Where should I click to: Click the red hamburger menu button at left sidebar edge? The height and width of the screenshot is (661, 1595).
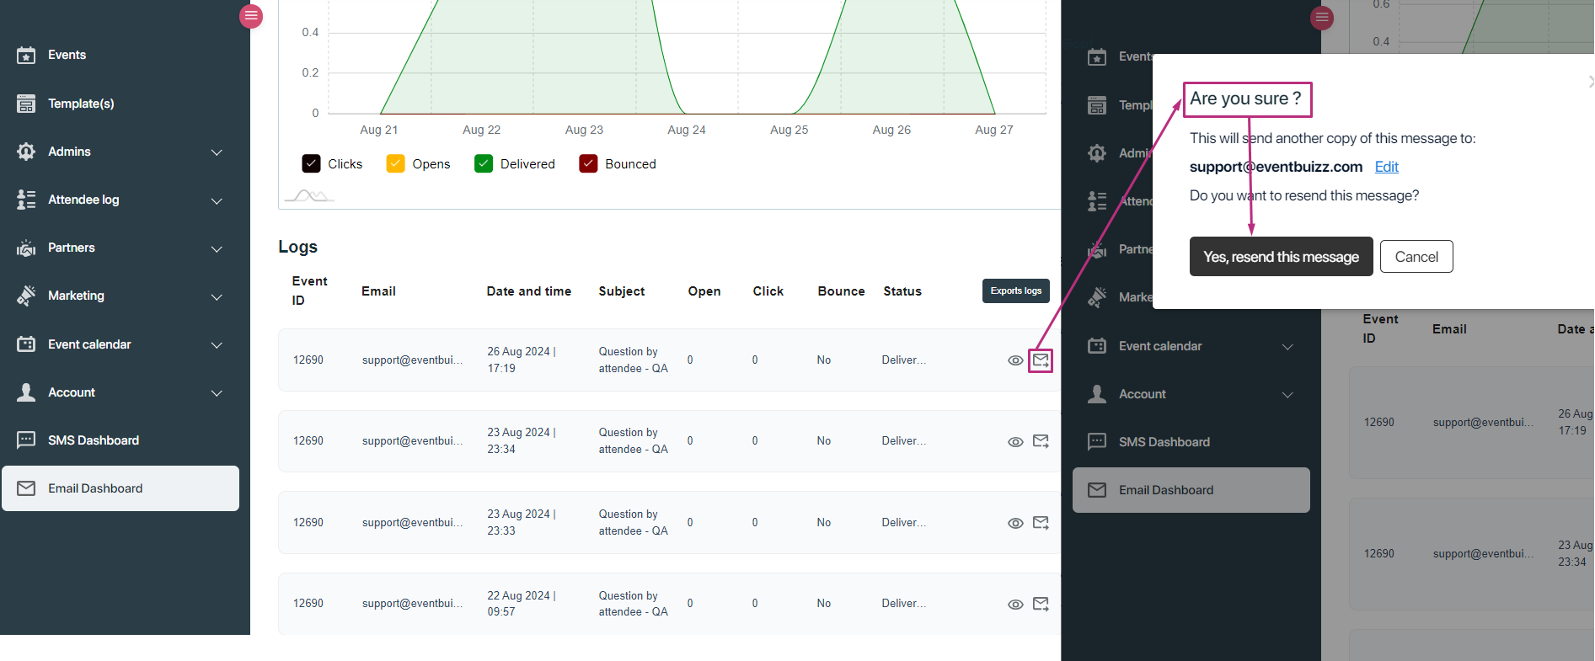pyautogui.click(x=251, y=16)
